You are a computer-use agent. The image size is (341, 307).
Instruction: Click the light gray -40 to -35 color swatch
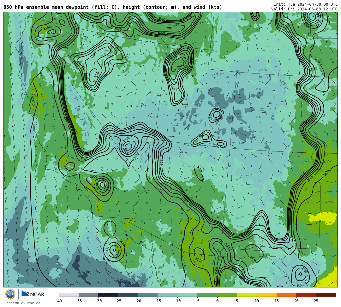pyautogui.click(x=69, y=295)
